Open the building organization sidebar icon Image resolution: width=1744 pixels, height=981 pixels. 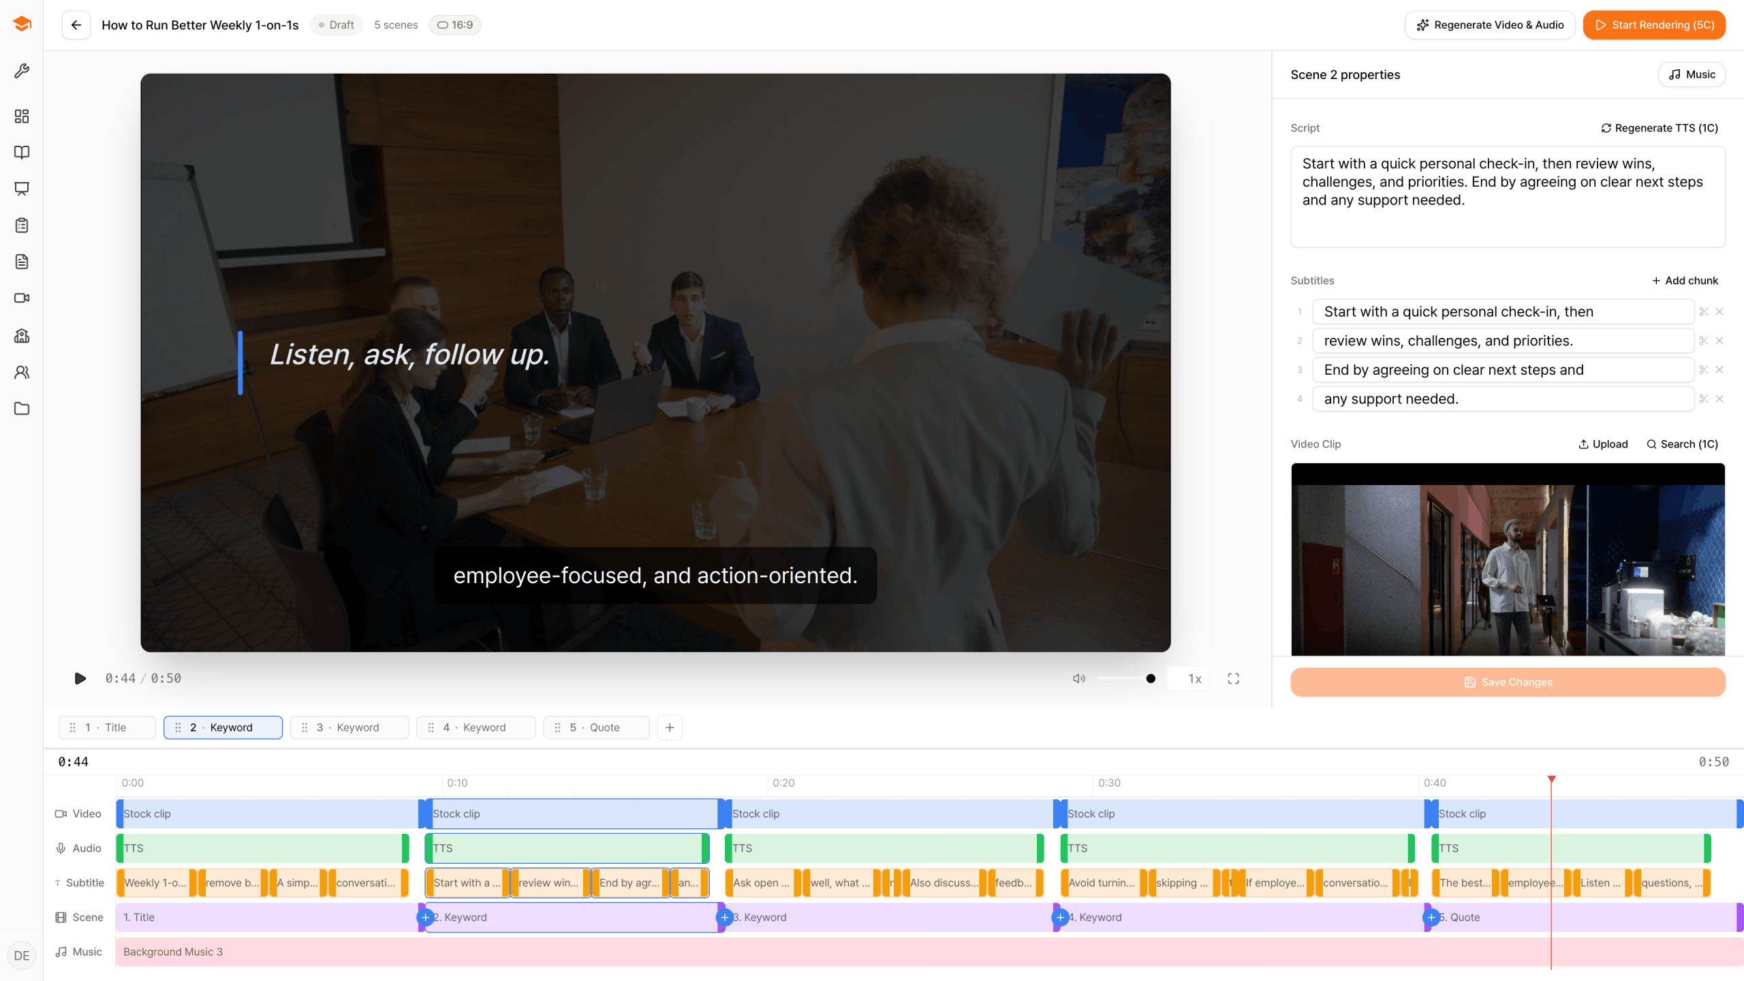coord(22,336)
